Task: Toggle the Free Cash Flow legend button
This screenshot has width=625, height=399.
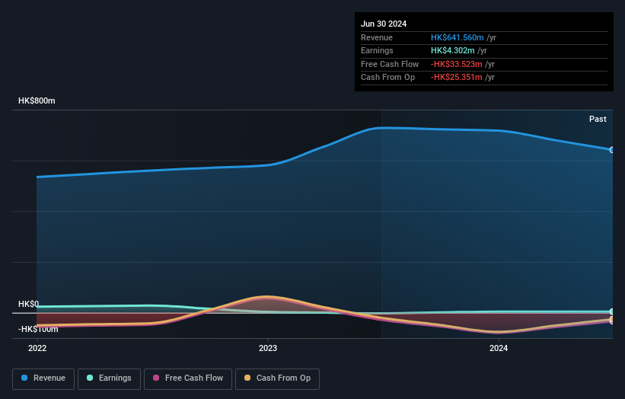Action: point(188,378)
